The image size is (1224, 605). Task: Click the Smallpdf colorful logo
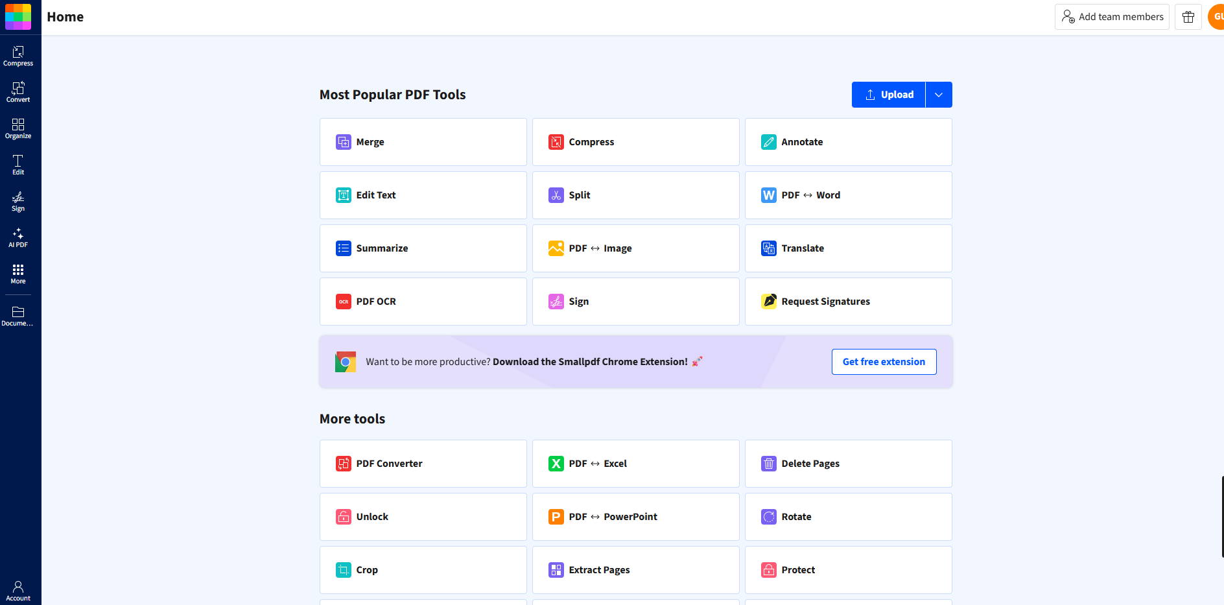[18, 17]
